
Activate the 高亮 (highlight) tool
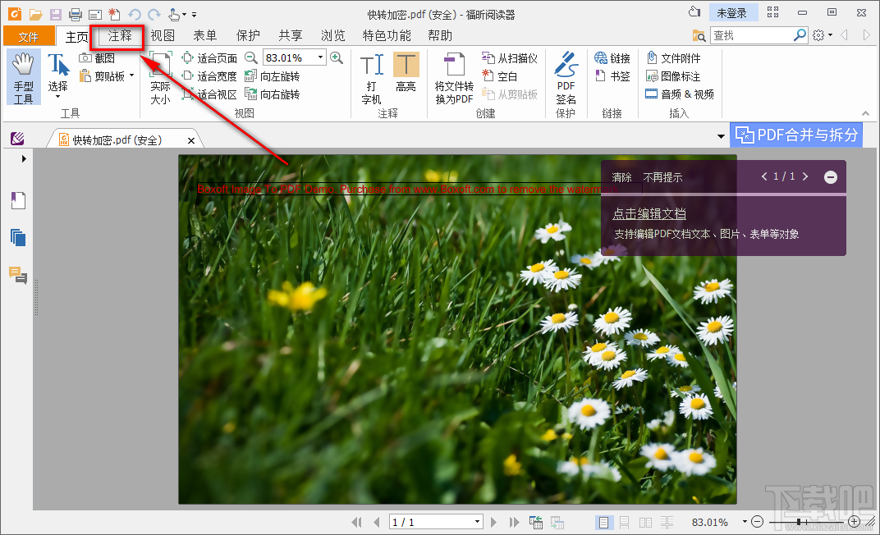pyautogui.click(x=406, y=75)
